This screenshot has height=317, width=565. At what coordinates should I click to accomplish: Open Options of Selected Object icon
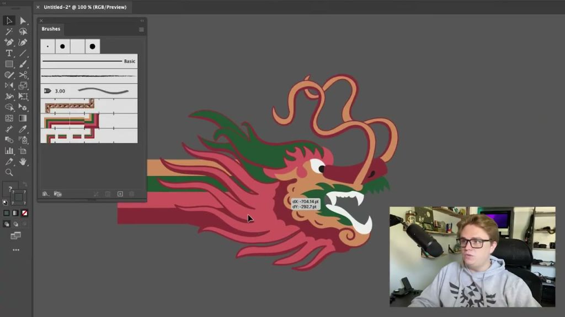tap(108, 194)
